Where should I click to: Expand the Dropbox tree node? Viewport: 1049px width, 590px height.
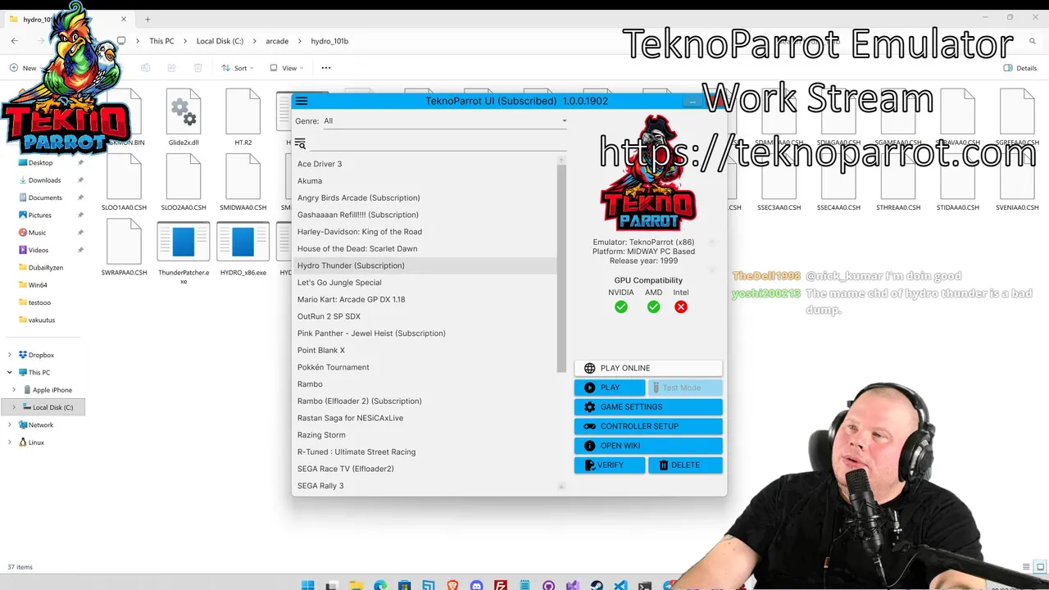(10, 355)
